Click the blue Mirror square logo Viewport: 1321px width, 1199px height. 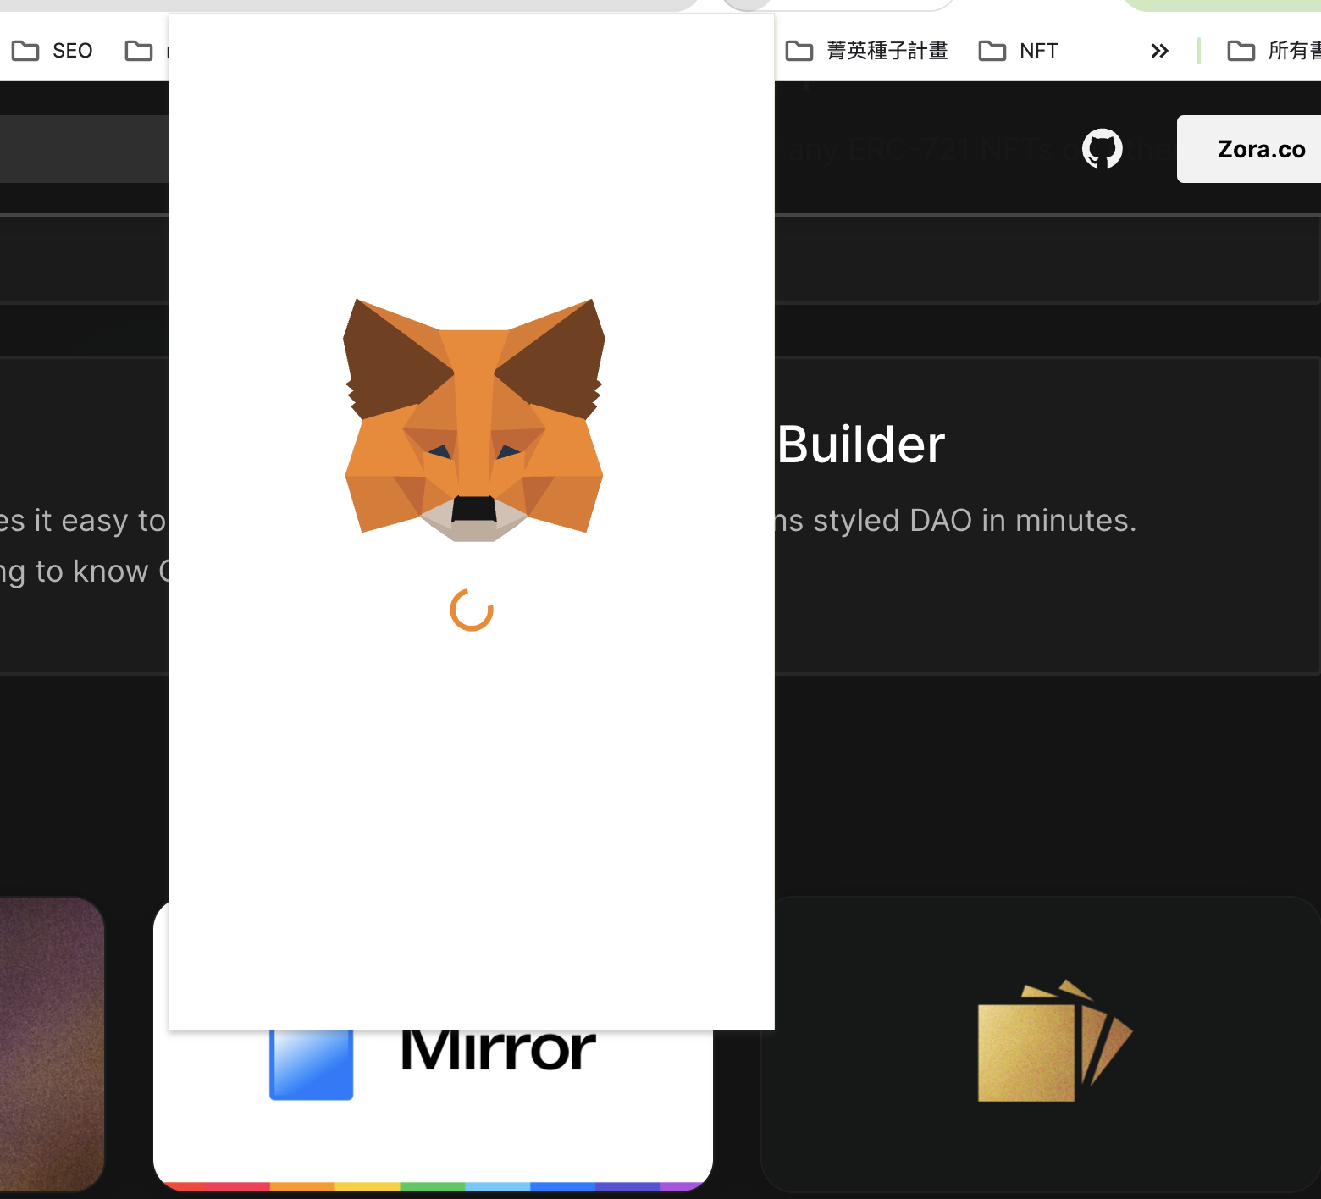pyautogui.click(x=311, y=1064)
